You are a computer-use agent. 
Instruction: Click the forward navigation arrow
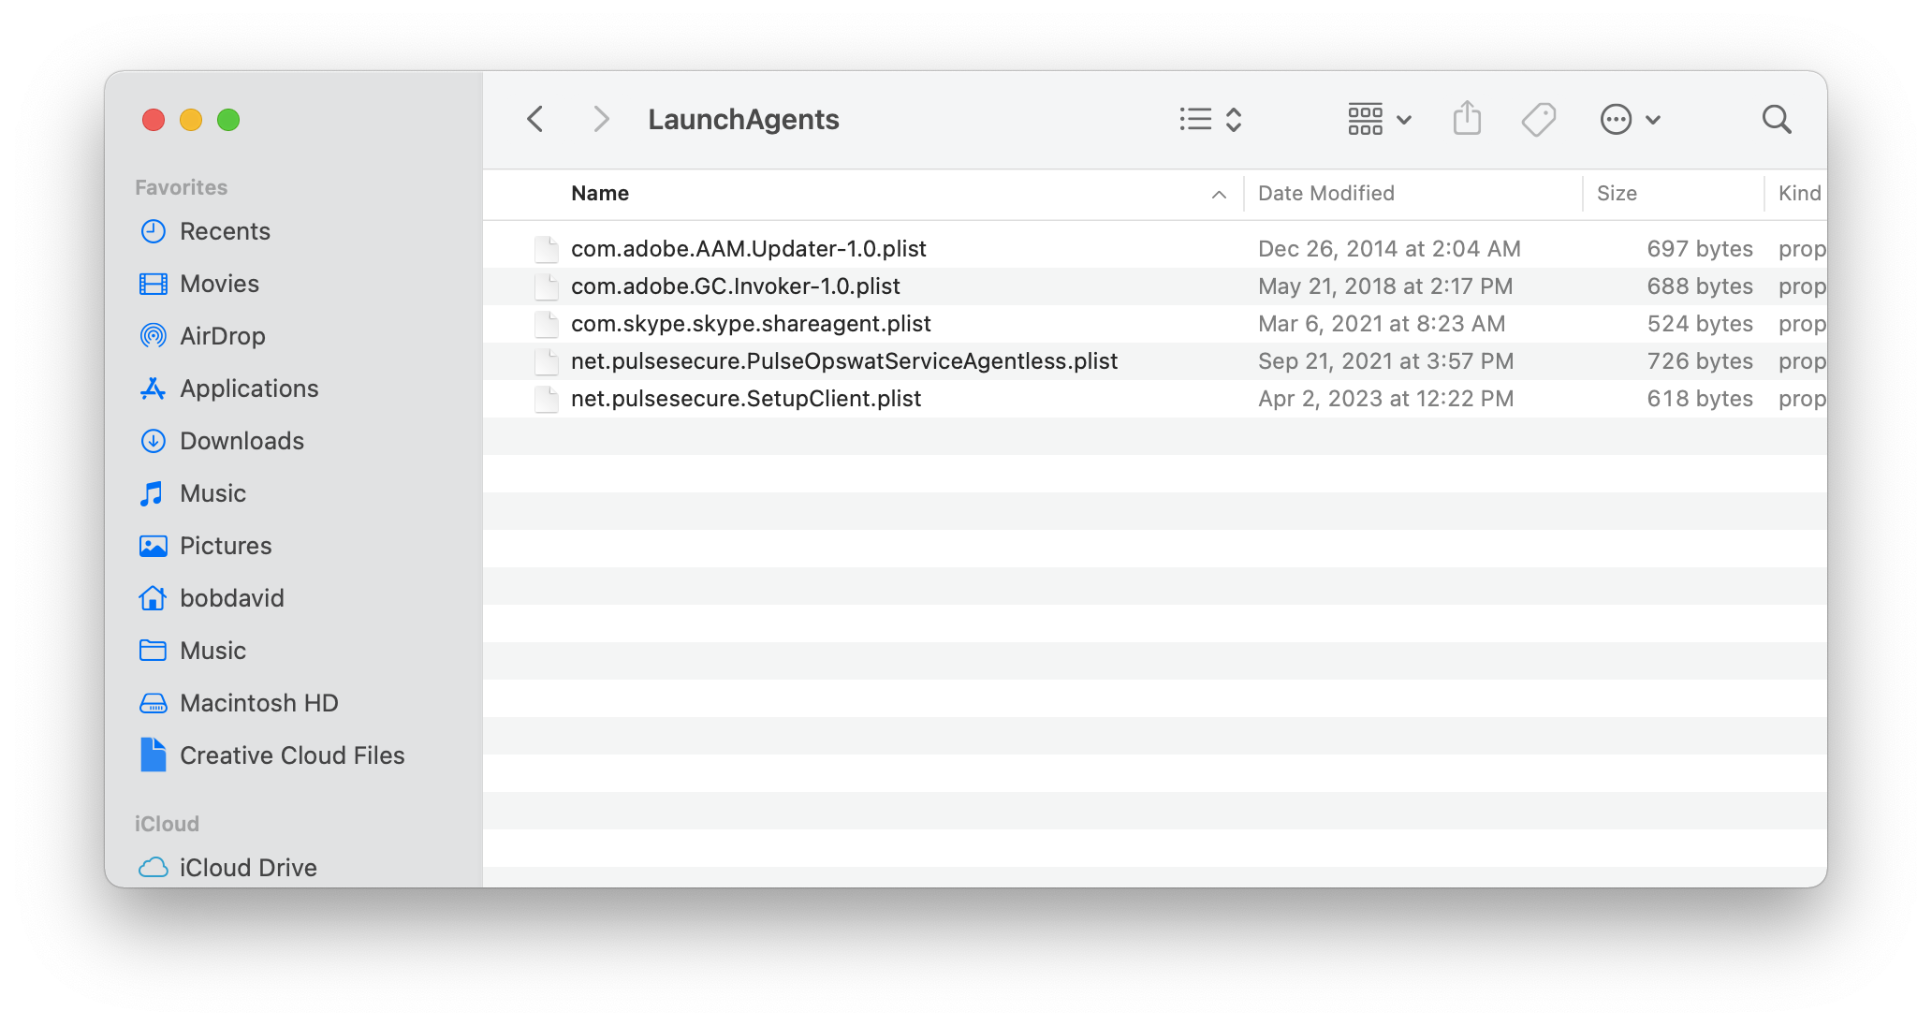coord(601,120)
